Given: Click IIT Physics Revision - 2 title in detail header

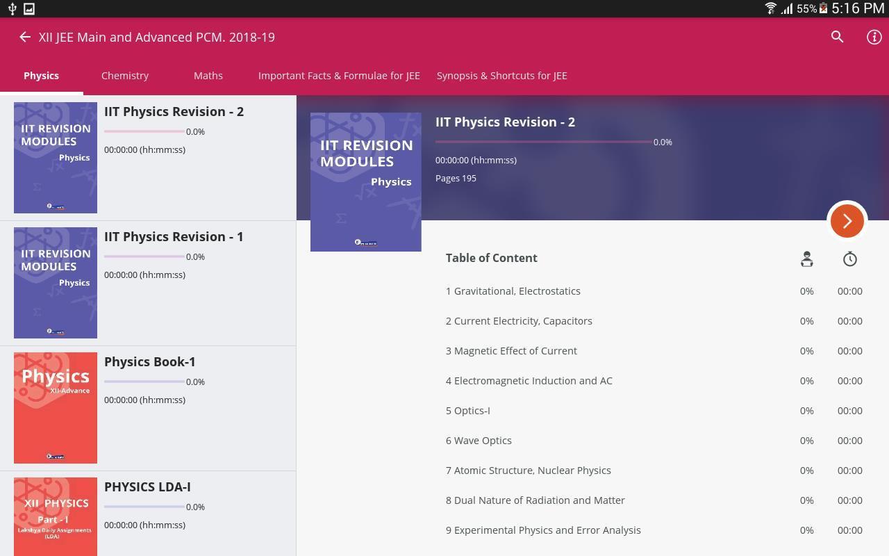Looking at the screenshot, I should 505,122.
